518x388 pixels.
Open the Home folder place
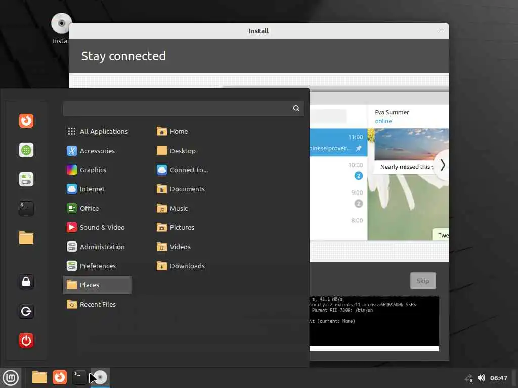click(x=172, y=131)
